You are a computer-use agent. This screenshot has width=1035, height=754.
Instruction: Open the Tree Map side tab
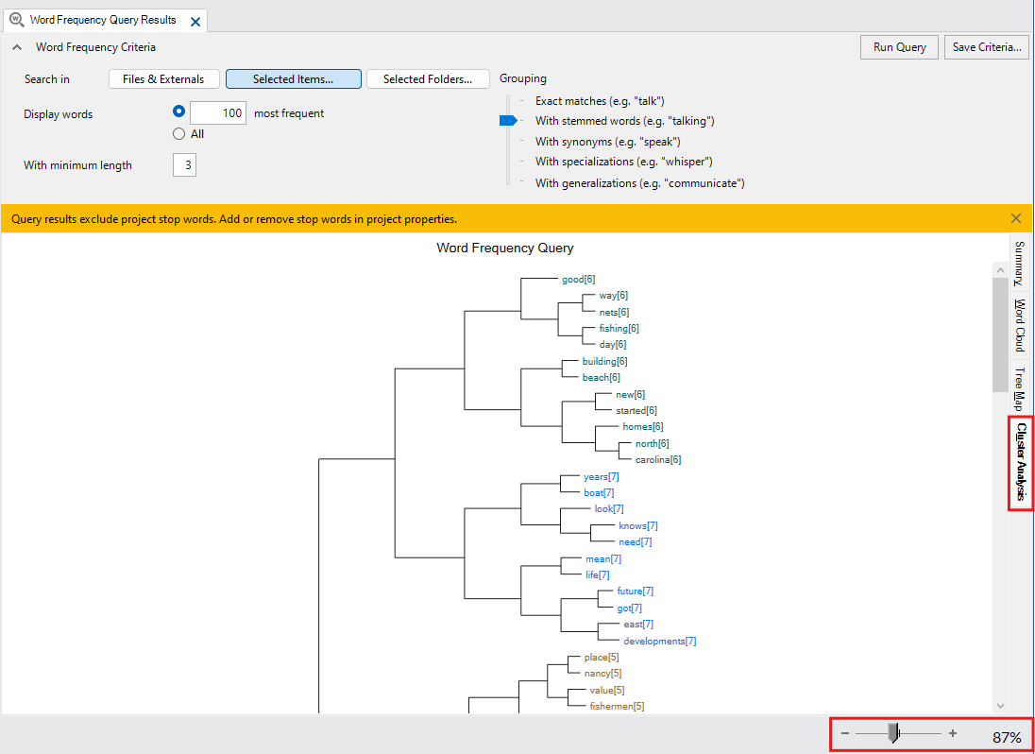pyautogui.click(x=1019, y=389)
